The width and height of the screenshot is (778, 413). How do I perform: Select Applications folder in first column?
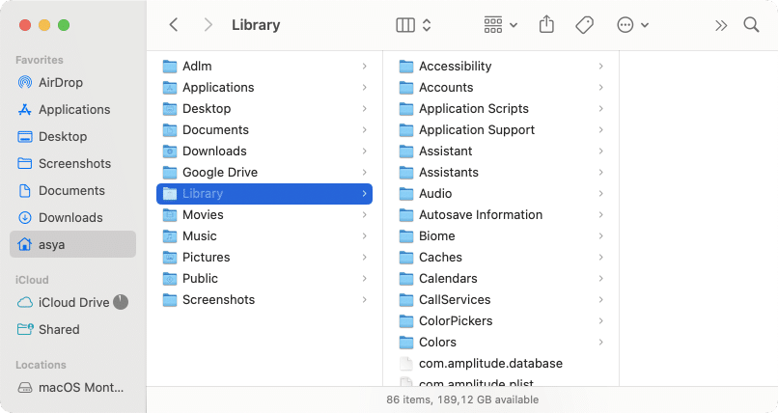click(x=264, y=87)
